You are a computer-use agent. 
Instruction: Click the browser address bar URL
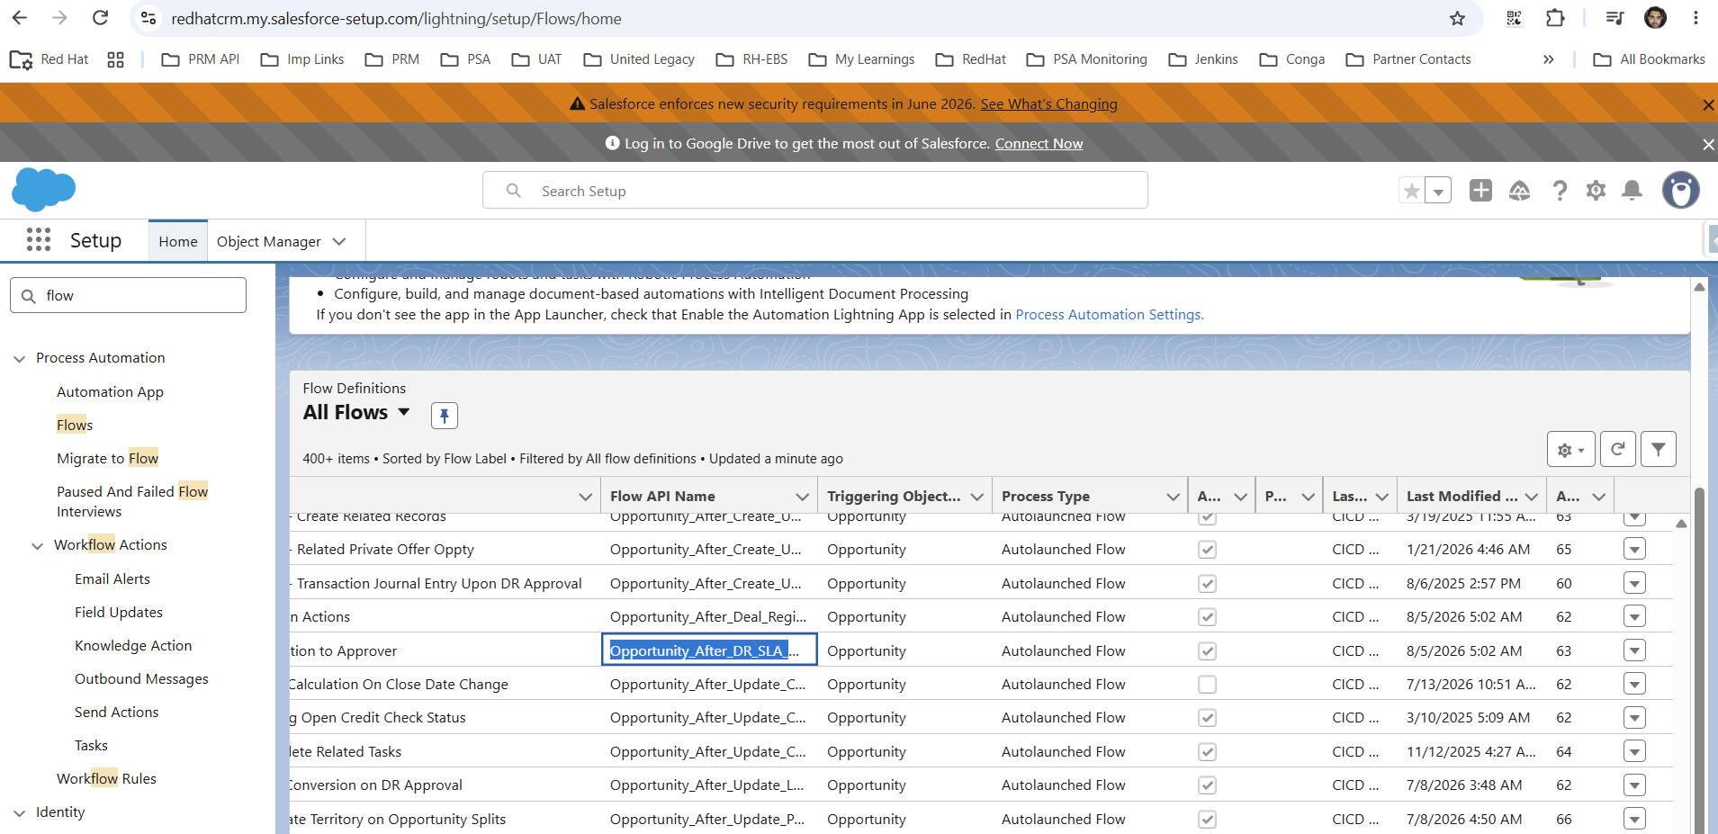tap(396, 19)
